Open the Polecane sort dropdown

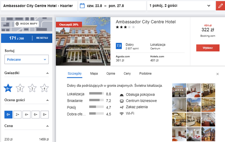point(27,59)
